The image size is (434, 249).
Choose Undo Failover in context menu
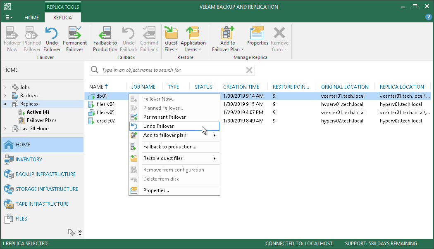(174, 126)
